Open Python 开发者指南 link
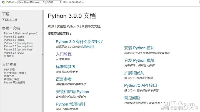200x112 pixels. 14,82
